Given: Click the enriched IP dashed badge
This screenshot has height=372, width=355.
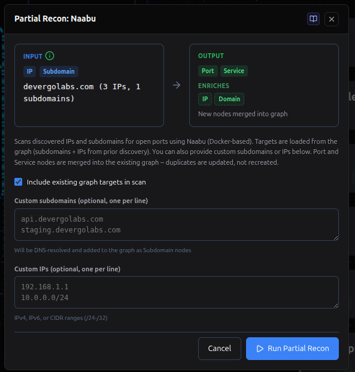Looking at the screenshot, I should point(205,99).
